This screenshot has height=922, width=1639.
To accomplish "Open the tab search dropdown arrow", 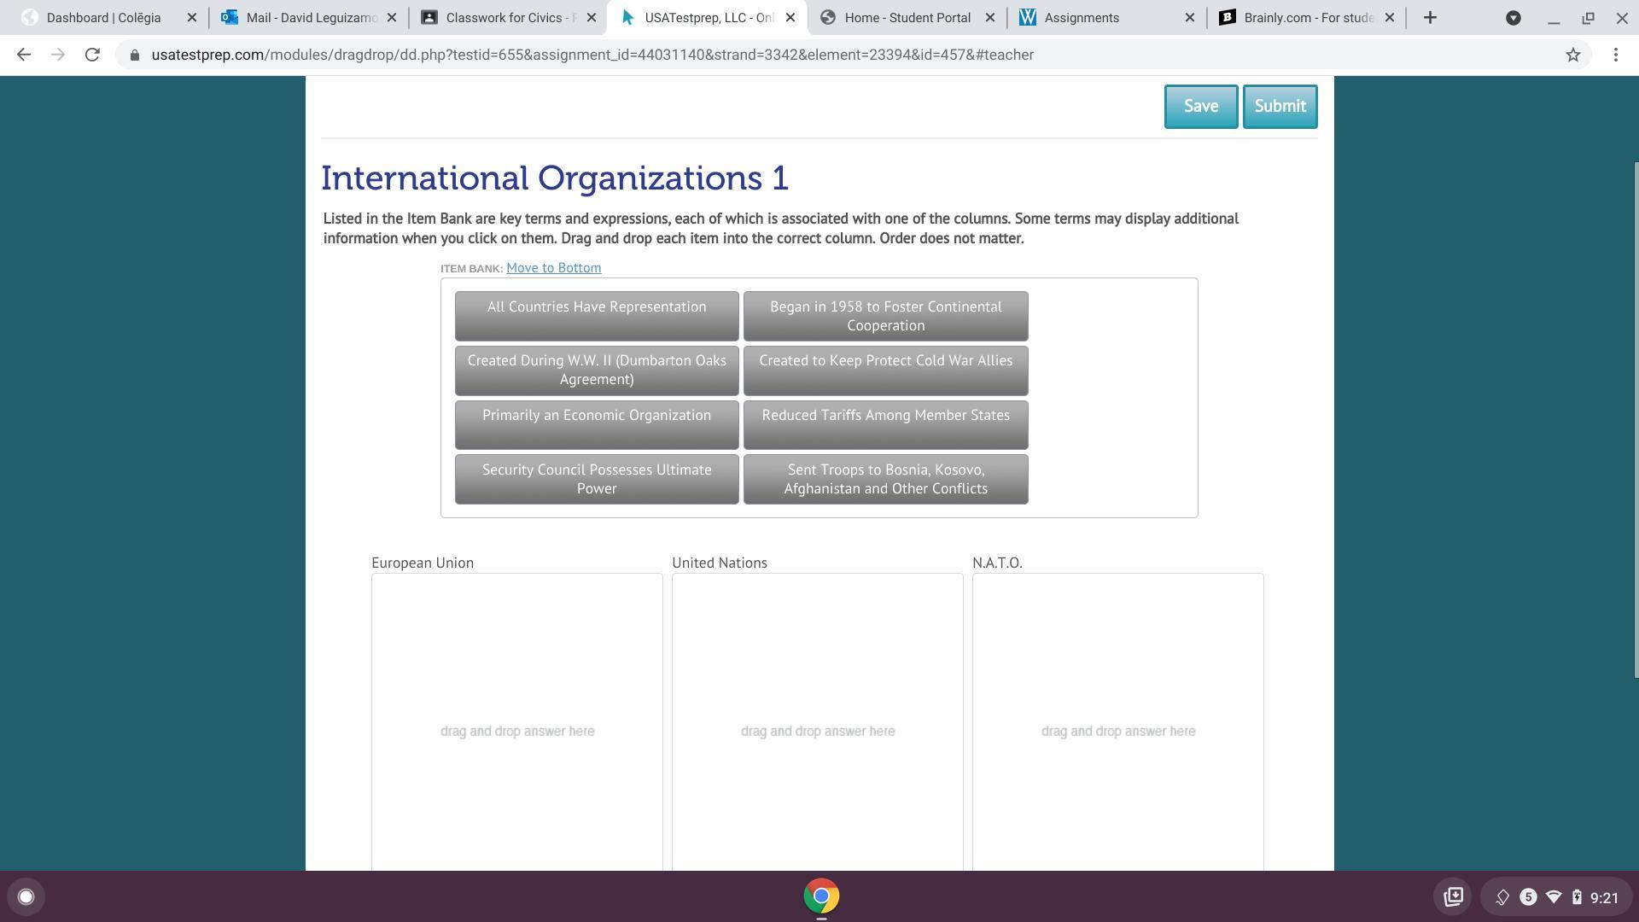I will coord(1513,17).
